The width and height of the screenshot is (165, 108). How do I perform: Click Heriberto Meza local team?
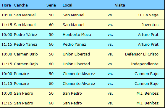pyautogui.click(x=77, y=35)
